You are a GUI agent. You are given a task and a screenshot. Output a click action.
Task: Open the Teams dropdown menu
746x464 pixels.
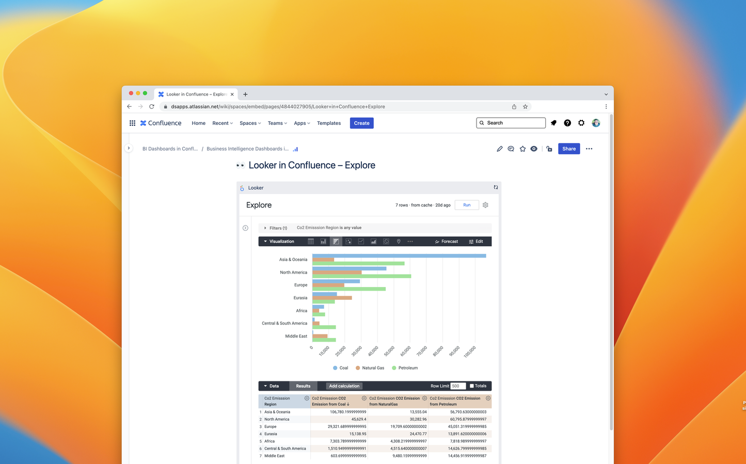[277, 123]
